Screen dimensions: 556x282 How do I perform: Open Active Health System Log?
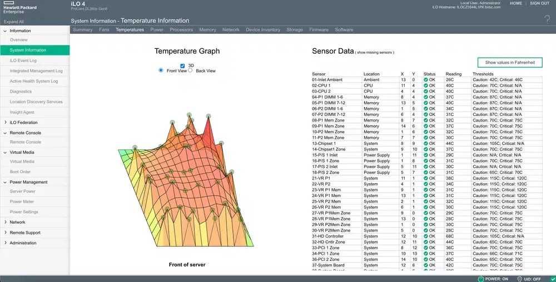tap(34, 81)
